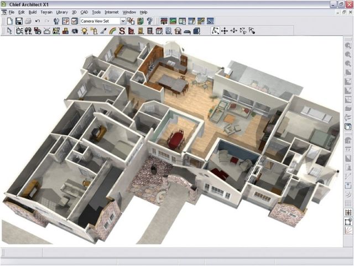Viewport: 354px width, 266px height.
Task: Open the Tools menu
Action: coord(96,12)
